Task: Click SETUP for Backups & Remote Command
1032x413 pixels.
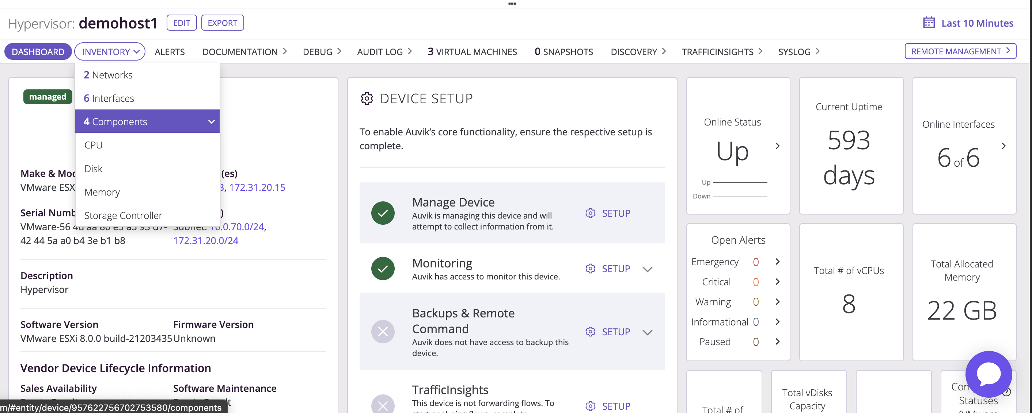Action: tap(616, 332)
